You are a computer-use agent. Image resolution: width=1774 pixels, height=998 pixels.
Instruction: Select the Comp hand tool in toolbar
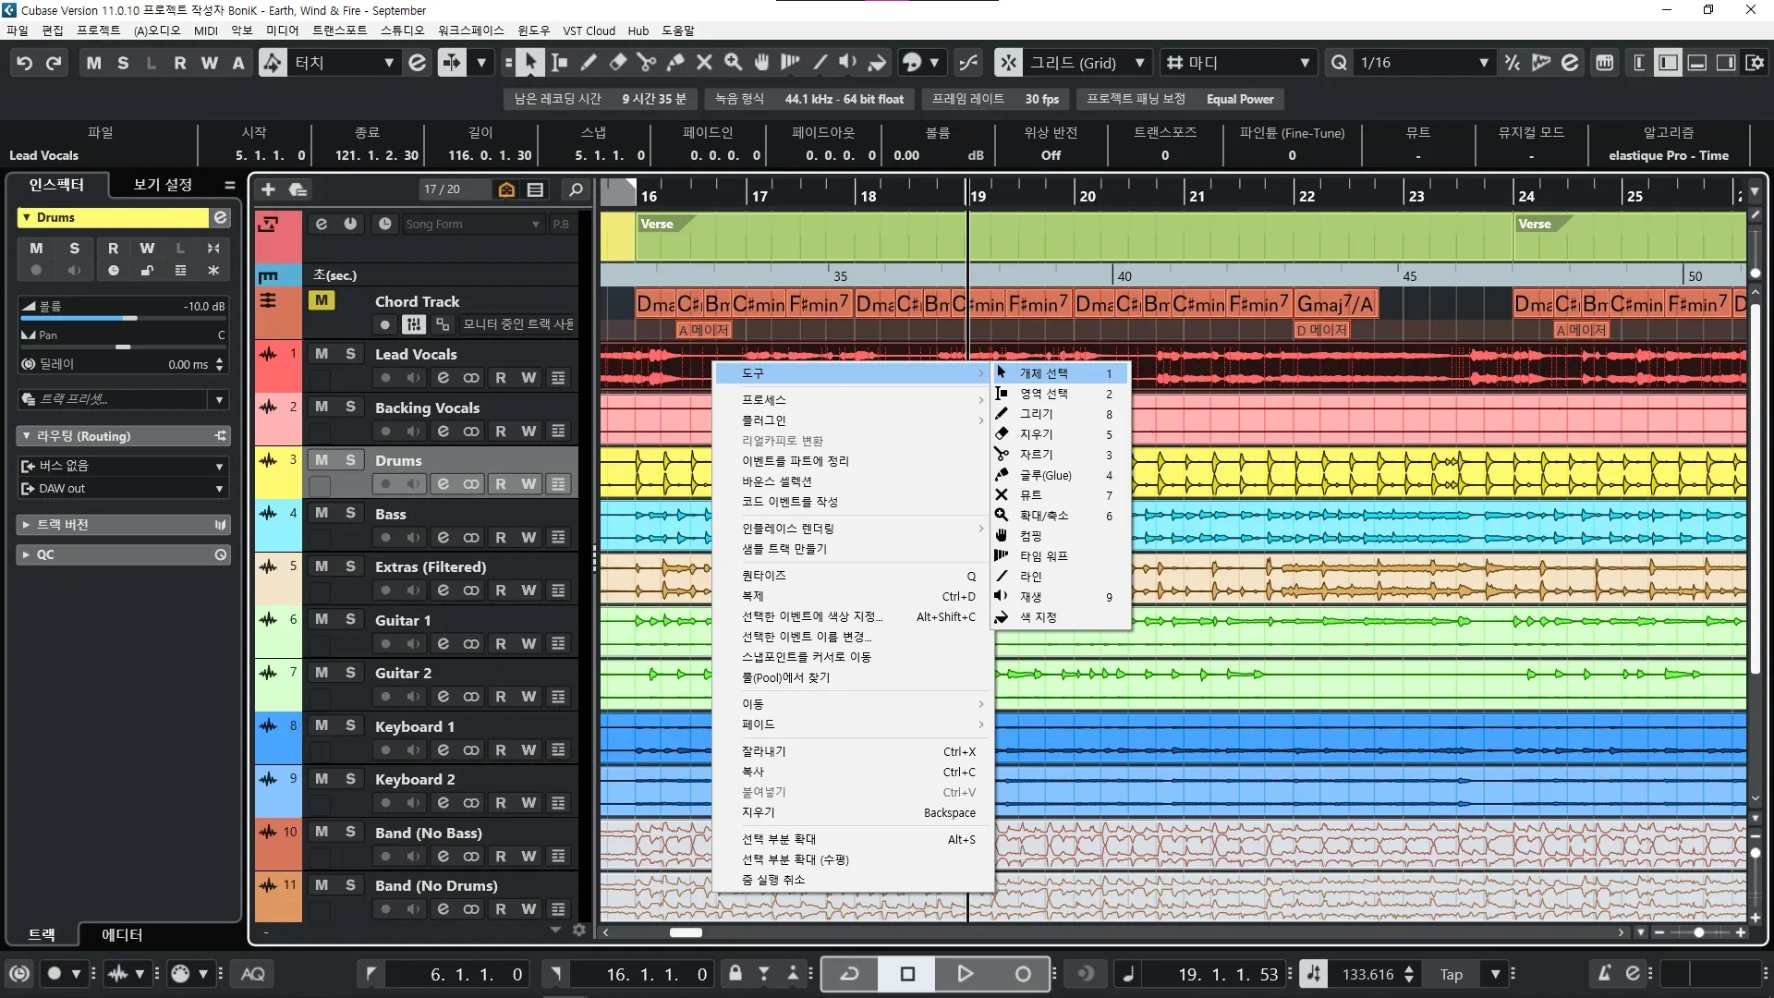(x=761, y=63)
